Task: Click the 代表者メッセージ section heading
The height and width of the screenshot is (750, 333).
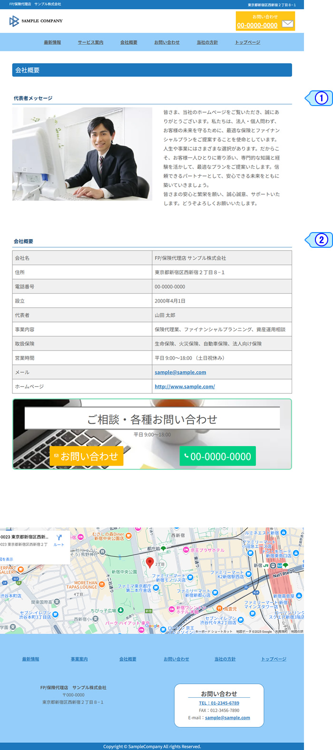Action: tap(33, 98)
